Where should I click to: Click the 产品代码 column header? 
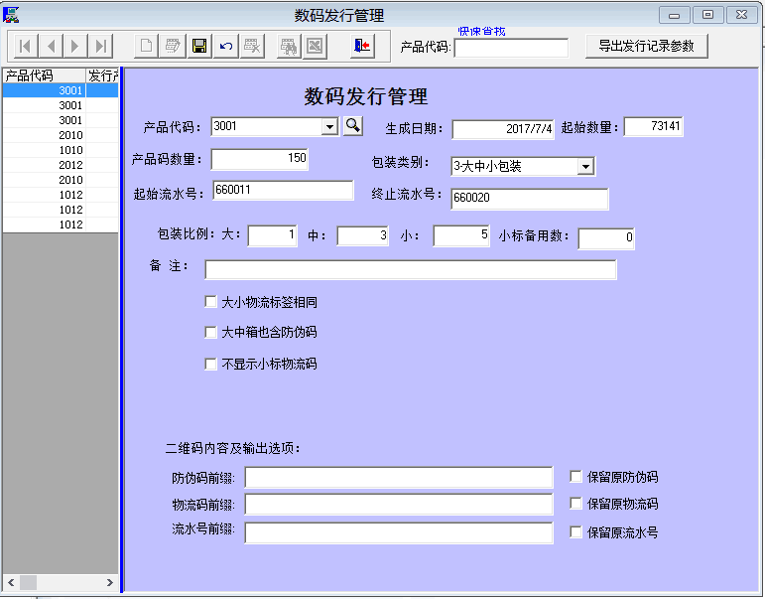click(x=44, y=75)
